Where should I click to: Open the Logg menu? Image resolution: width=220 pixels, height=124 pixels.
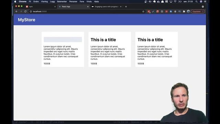pos(52,1)
